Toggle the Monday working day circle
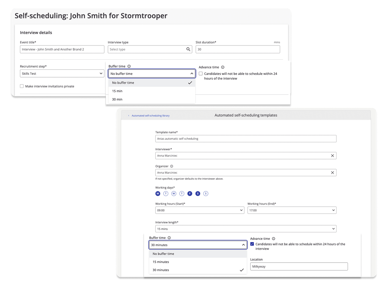Viewport: 391px width, 293px height. click(x=158, y=194)
